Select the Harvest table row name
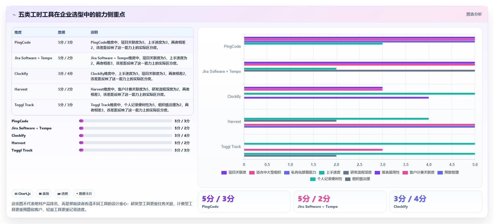The width and height of the screenshot is (494, 224). click(21, 89)
